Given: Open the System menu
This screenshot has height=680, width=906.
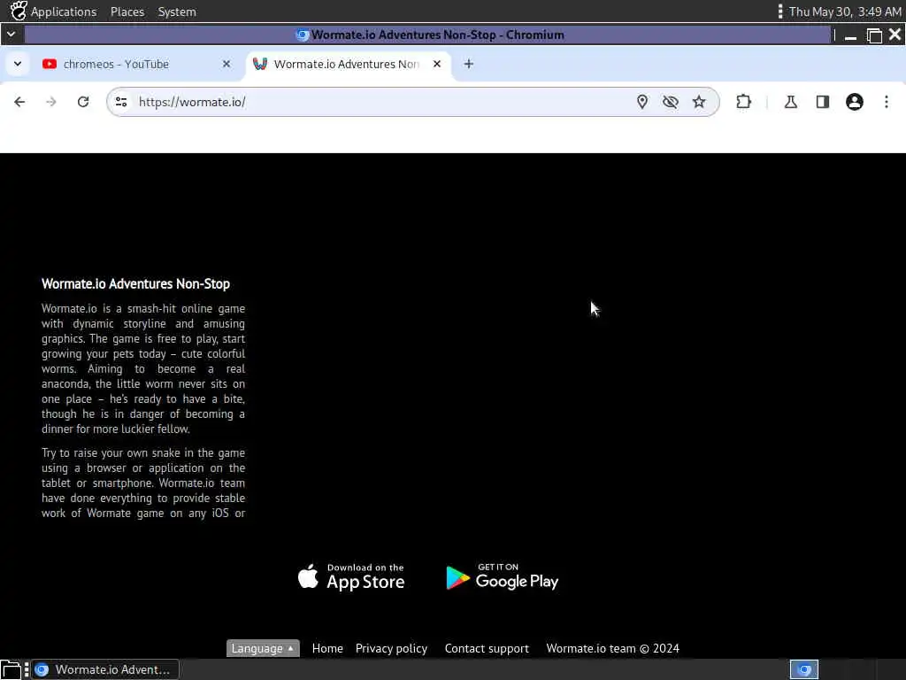Looking at the screenshot, I should coord(177,12).
